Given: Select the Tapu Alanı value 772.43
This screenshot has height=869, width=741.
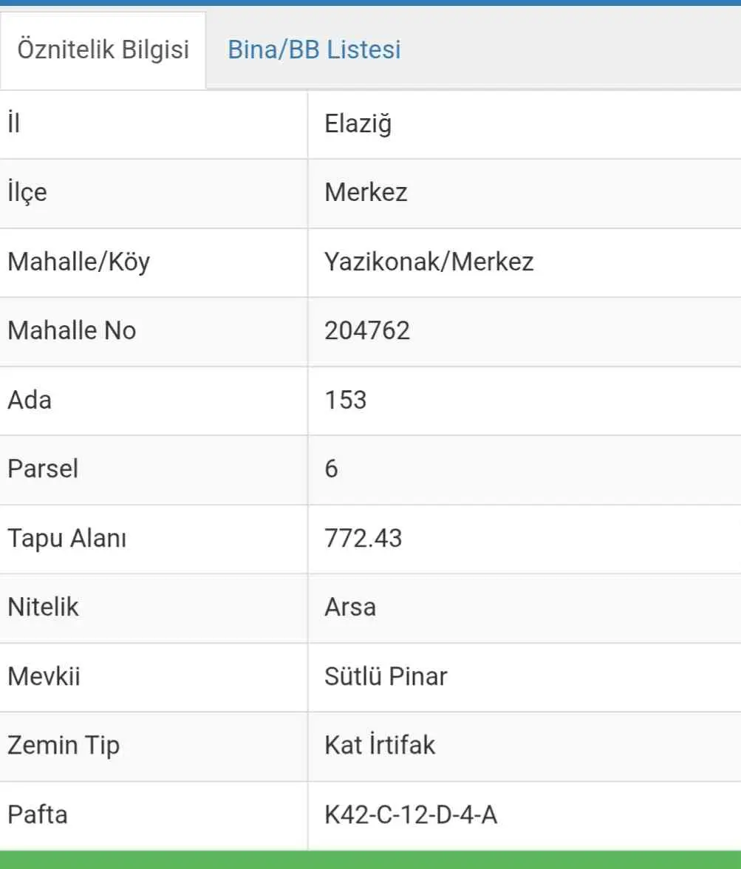Looking at the screenshot, I should pyautogui.click(x=363, y=538).
